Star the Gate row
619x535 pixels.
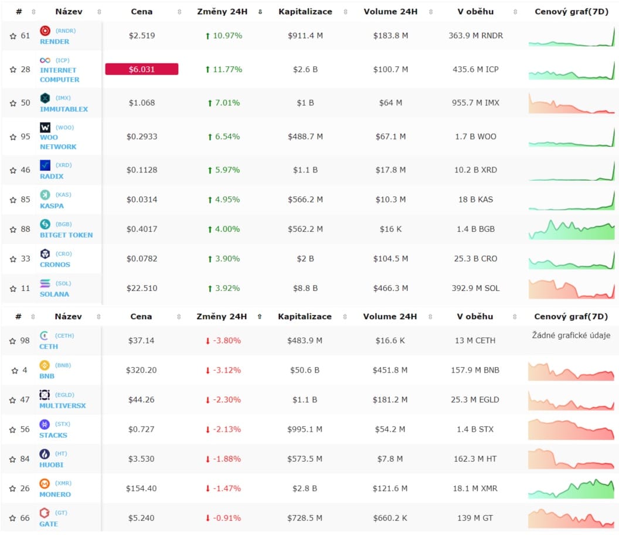(x=13, y=519)
